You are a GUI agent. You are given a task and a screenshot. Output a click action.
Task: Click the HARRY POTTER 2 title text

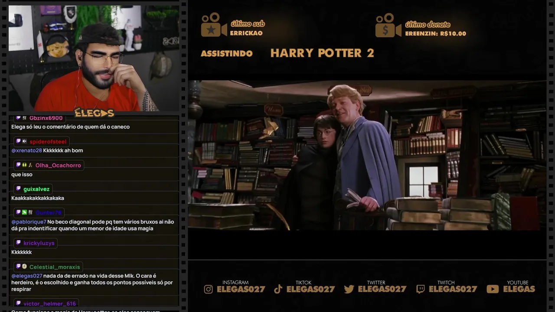tap(322, 53)
